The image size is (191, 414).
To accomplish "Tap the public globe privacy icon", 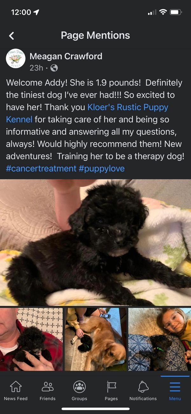I will (54, 68).
